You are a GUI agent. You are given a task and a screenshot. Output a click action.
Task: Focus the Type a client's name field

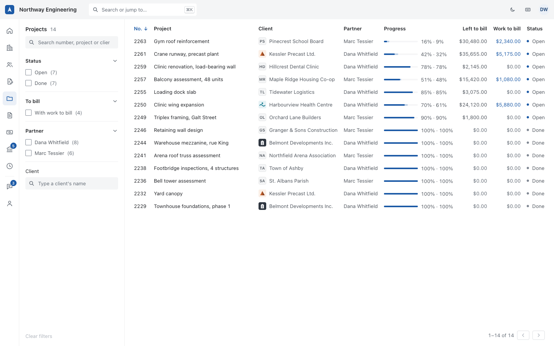(72, 183)
